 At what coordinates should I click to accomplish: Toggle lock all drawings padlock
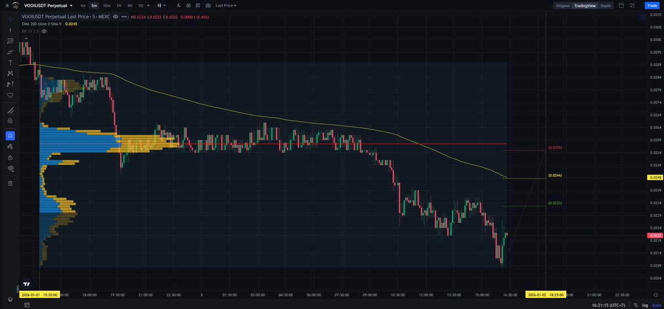pyautogui.click(x=10, y=157)
